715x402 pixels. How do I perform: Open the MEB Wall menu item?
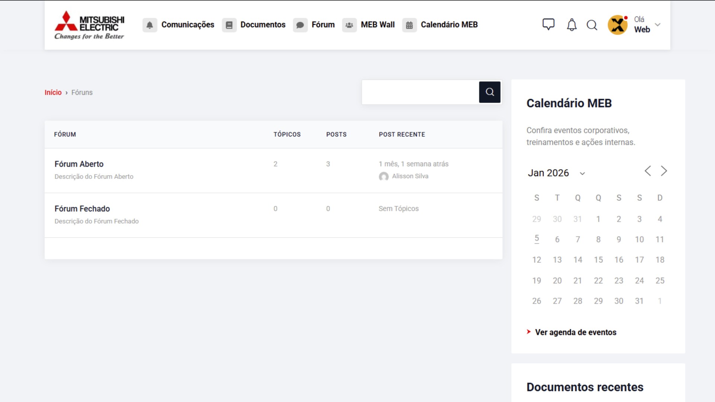tap(378, 25)
